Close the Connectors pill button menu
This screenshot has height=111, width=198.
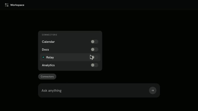47,77
